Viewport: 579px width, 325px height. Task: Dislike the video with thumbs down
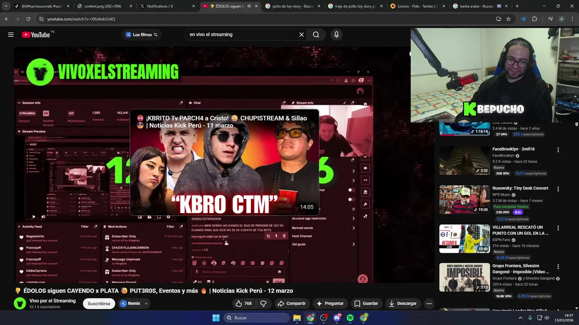pos(263,303)
